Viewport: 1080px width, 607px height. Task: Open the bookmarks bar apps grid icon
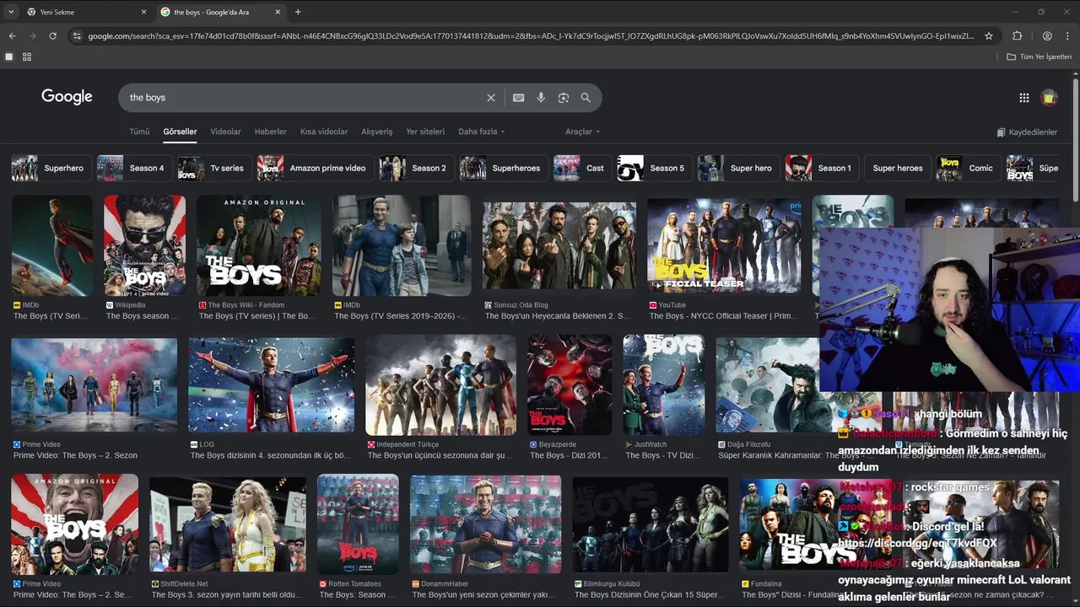pyautogui.click(x=27, y=56)
